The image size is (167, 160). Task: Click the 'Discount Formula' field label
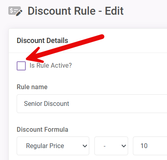click(42, 129)
